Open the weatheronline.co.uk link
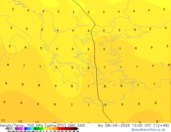 [x=148, y=130]
